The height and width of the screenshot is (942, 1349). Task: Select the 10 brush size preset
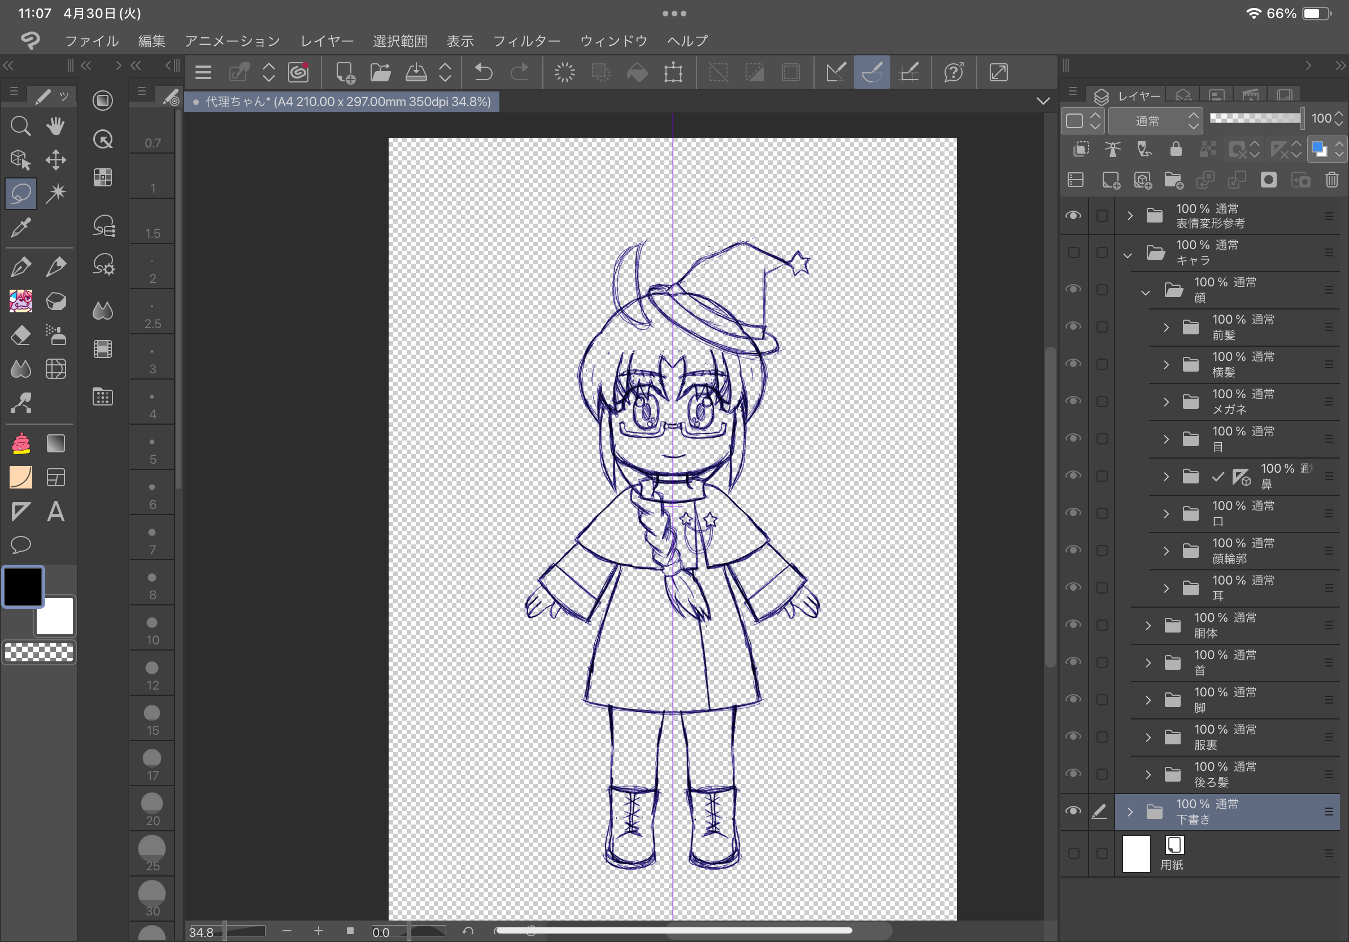(x=152, y=630)
